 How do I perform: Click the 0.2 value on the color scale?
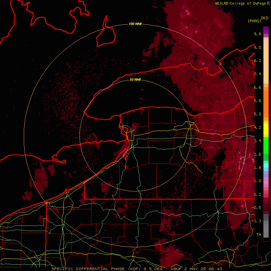tap(257, 195)
